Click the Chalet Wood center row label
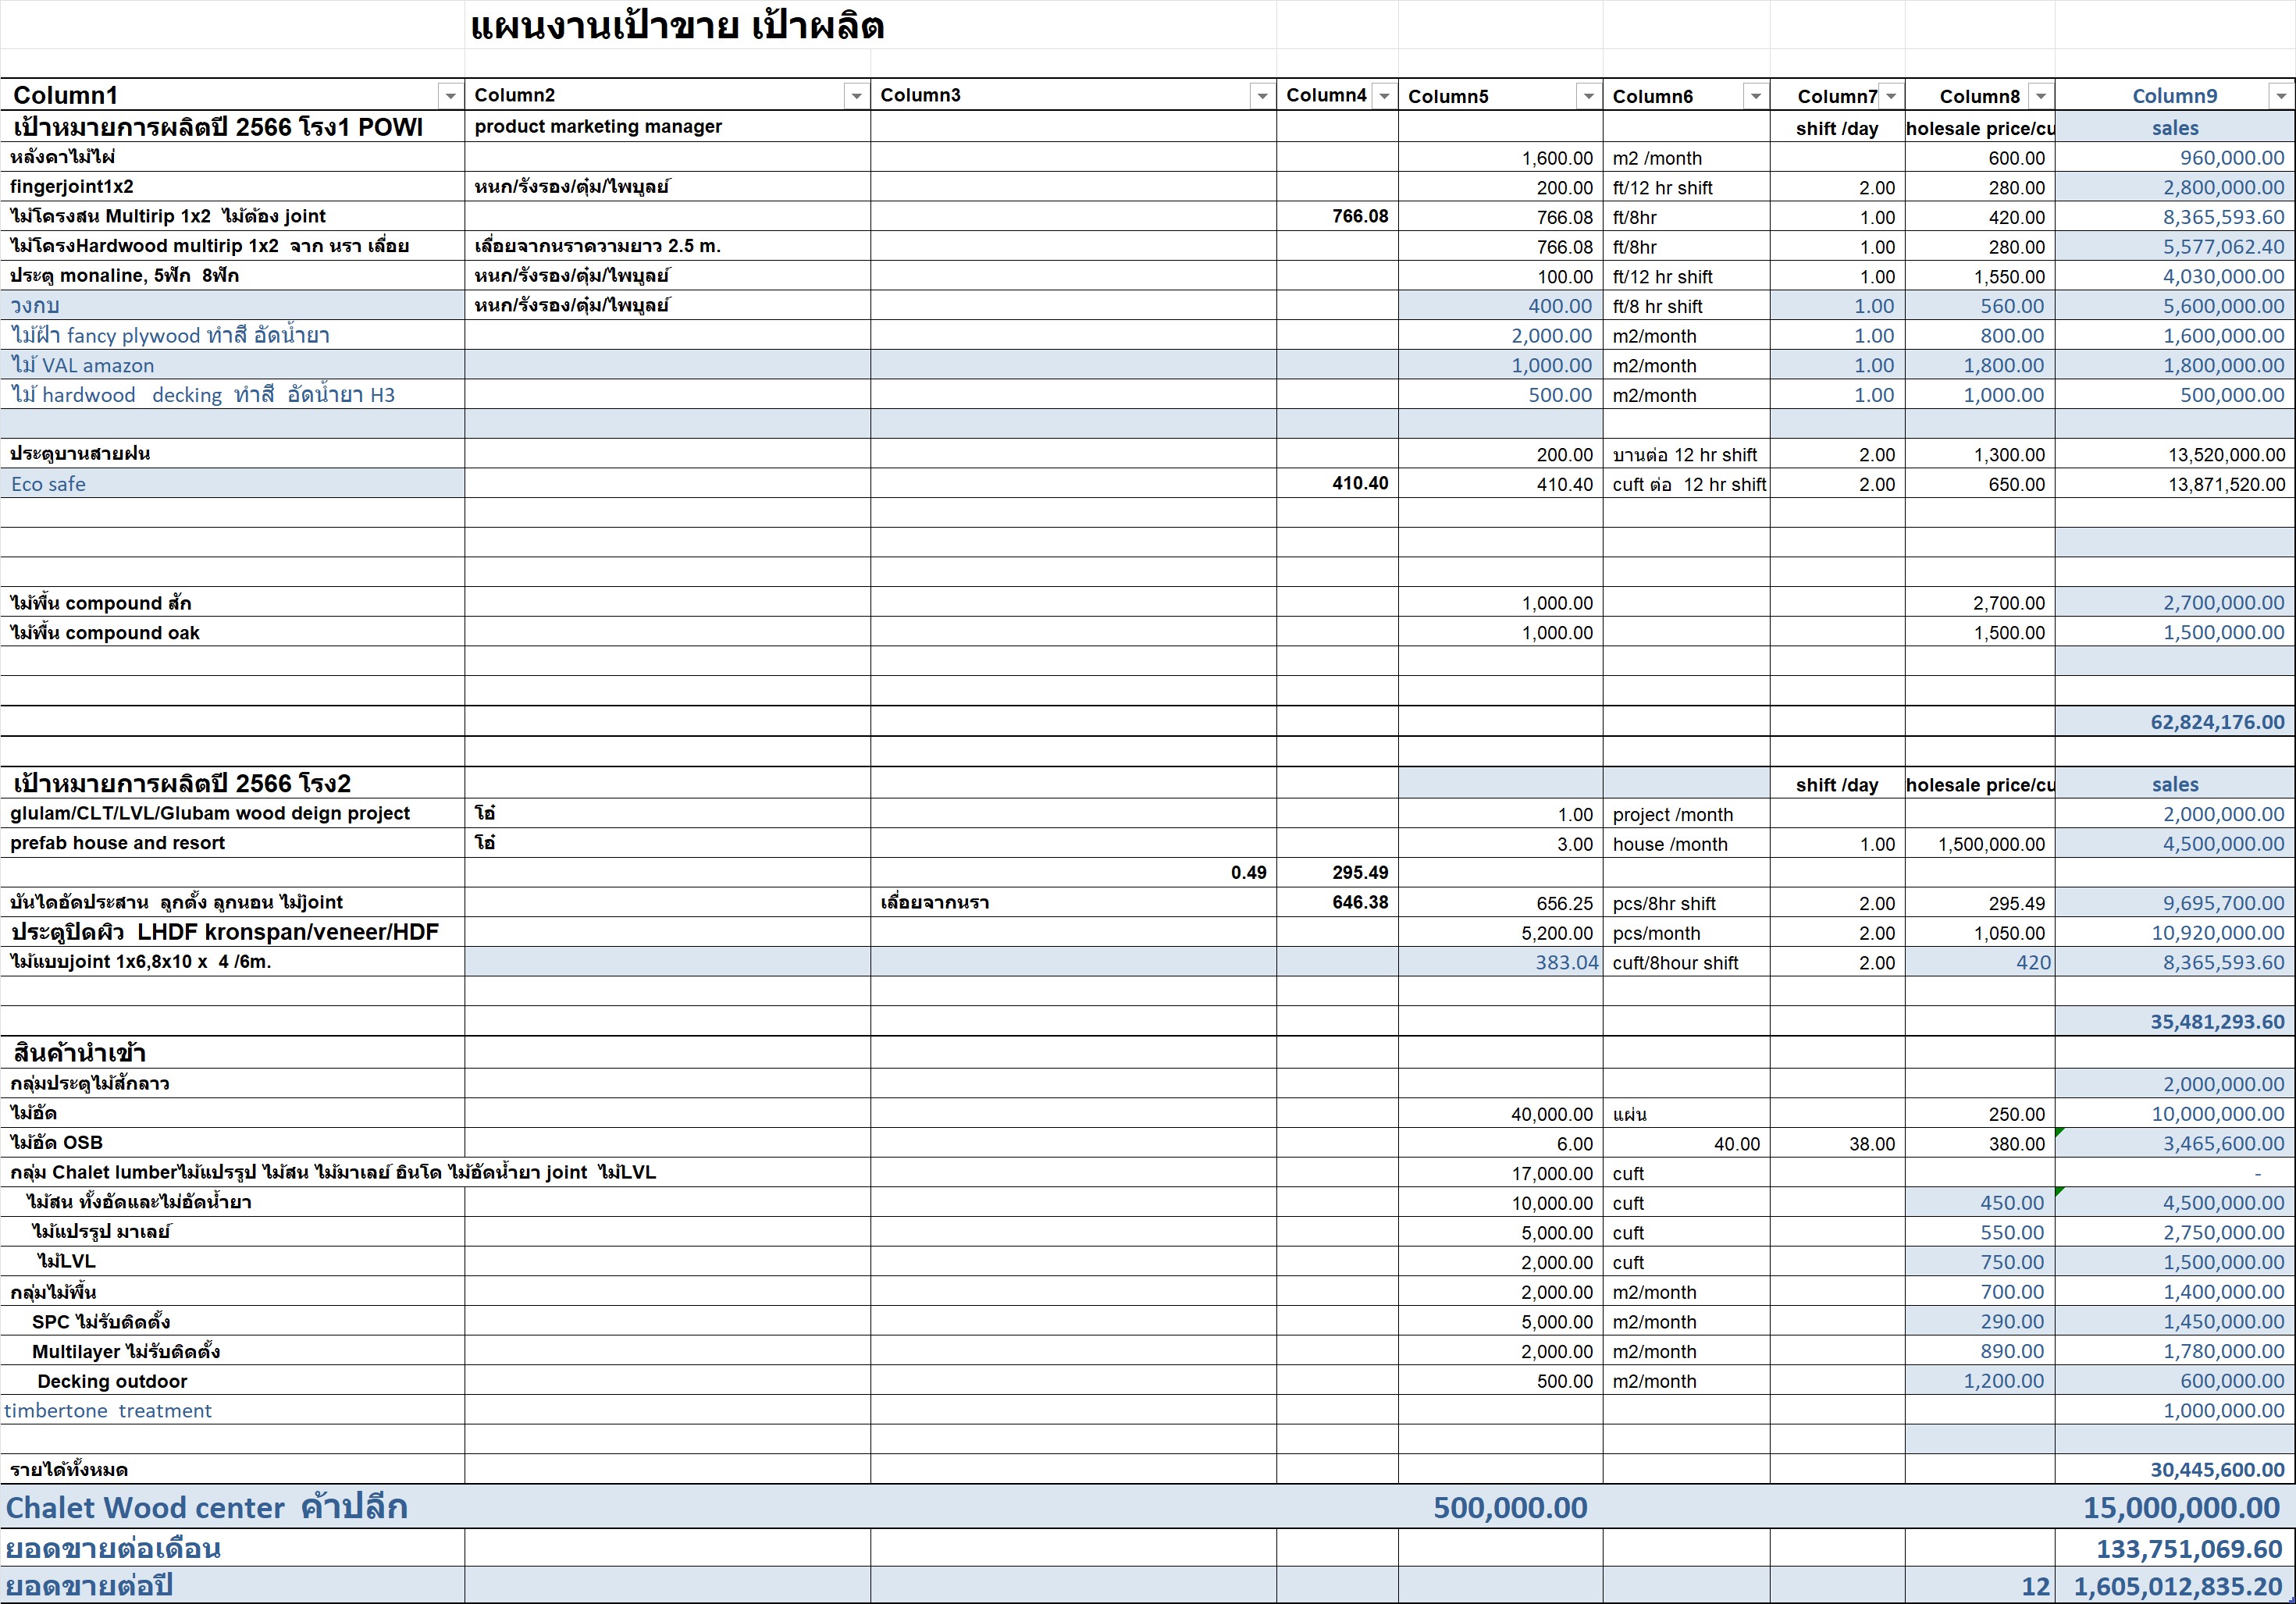 pyautogui.click(x=232, y=1507)
